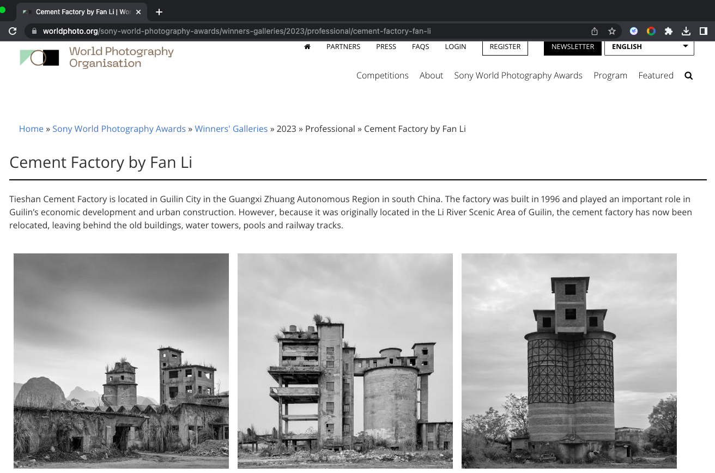Open the Program navigation menu

pos(610,76)
